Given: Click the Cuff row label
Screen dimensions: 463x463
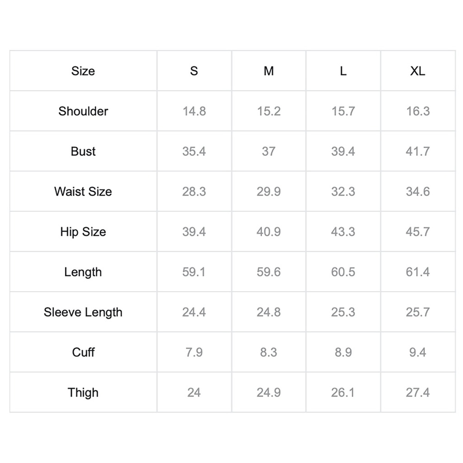Looking at the screenshot, I should click(x=83, y=352).
